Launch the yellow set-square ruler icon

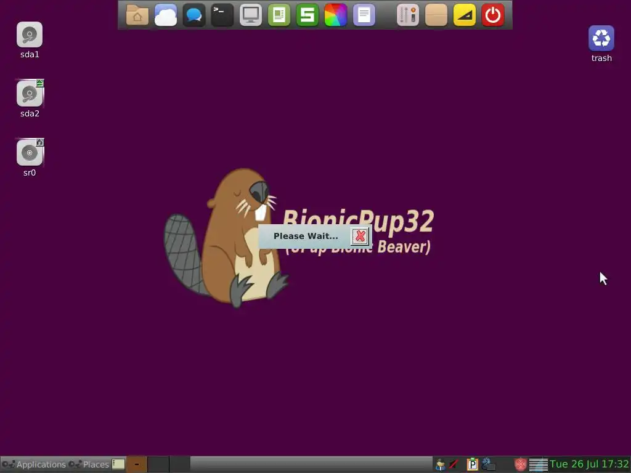(x=465, y=15)
